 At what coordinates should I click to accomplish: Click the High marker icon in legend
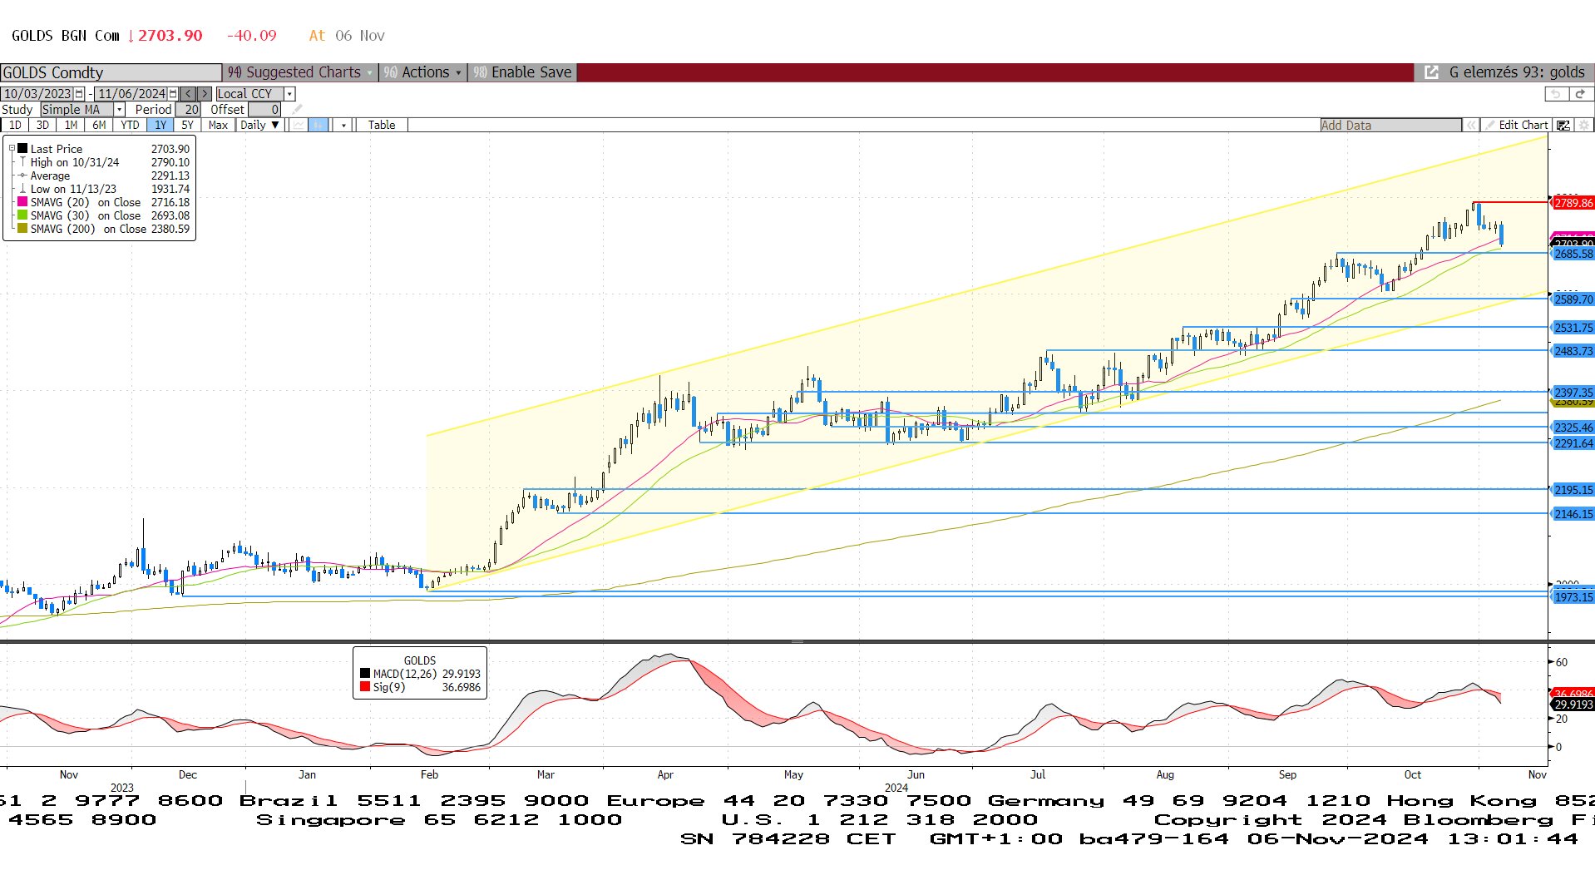[23, 162]
